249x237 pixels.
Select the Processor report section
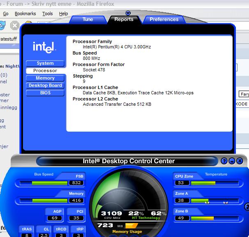tap(45, 71)
